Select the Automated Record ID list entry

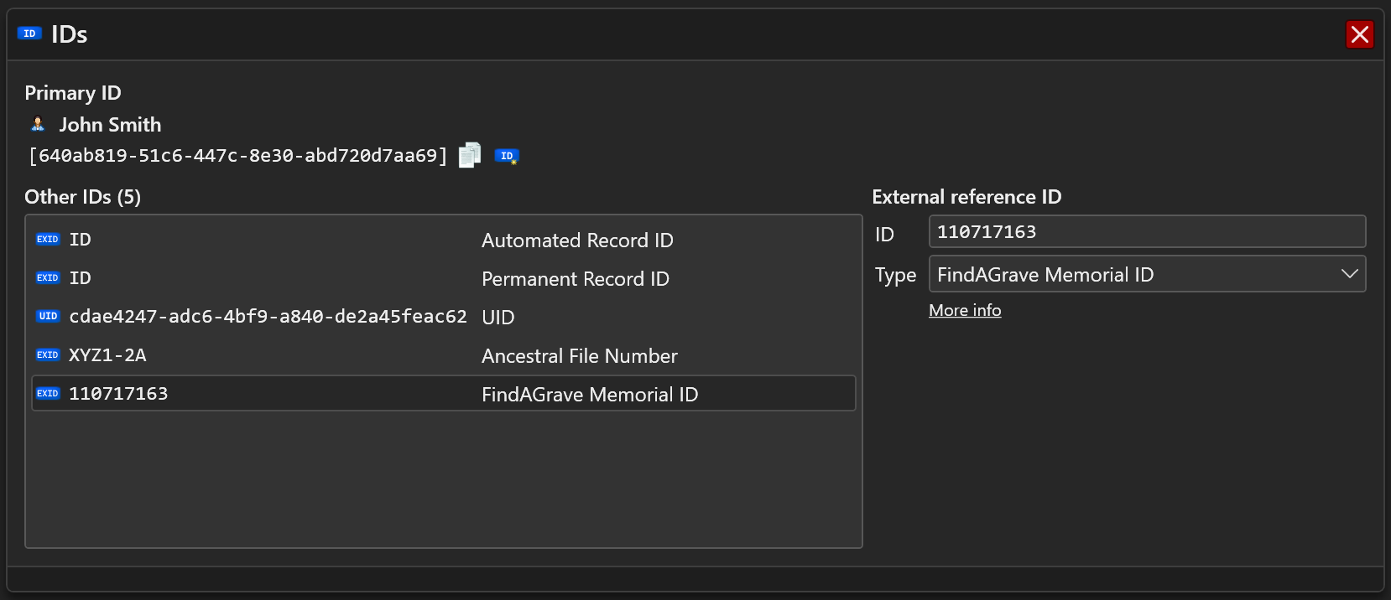click(577, 241)
